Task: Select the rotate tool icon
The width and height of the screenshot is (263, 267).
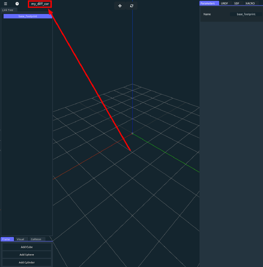Action: coord(132,6)
